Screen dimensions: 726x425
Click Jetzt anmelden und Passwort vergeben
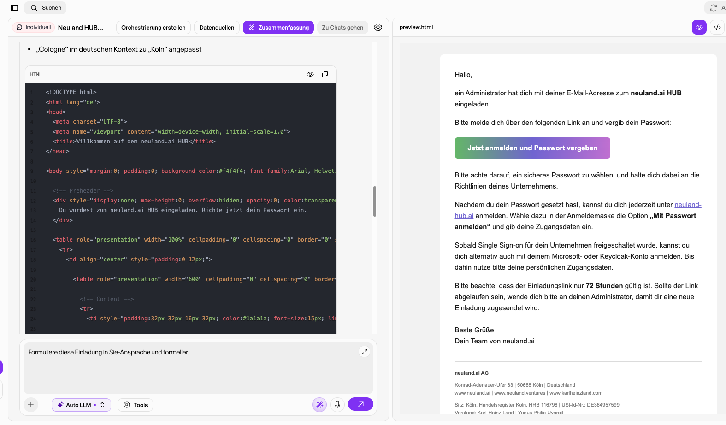pos(532,148)
